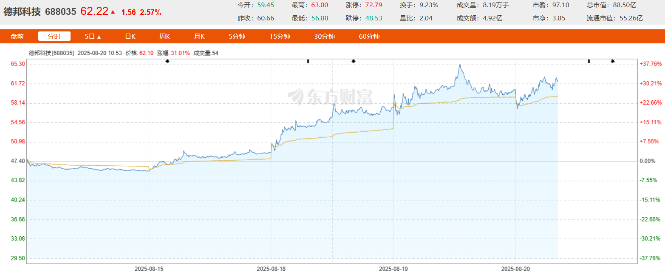Click the 跌停 value 48.53
665x272 pixels.
point(374,18)
